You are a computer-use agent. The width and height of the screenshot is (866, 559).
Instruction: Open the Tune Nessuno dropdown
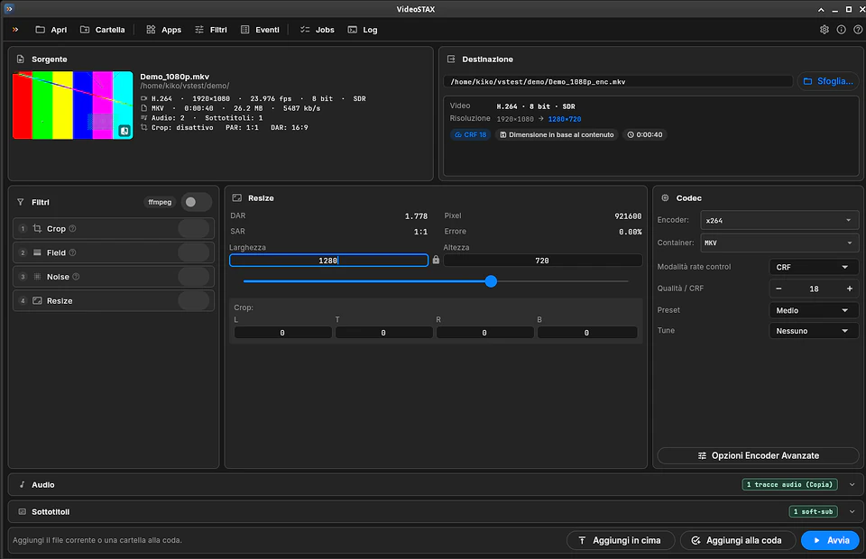[814, 331]
